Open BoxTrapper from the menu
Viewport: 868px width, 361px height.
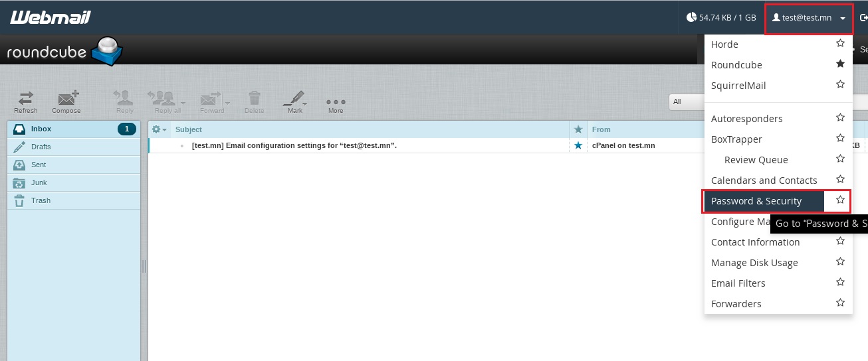736,139
